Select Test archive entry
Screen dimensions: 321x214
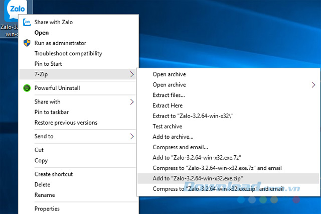(x=167, y=127)
